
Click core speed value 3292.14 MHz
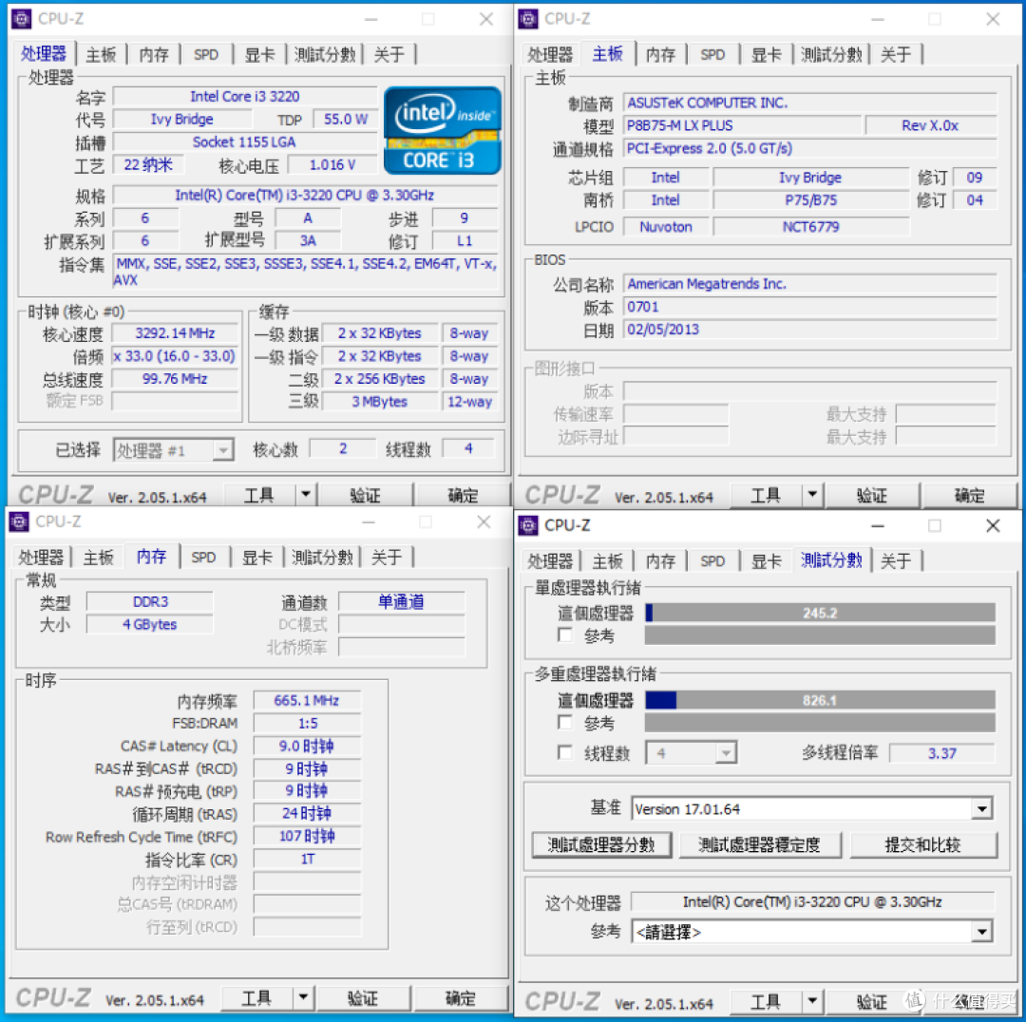(176, 333)
